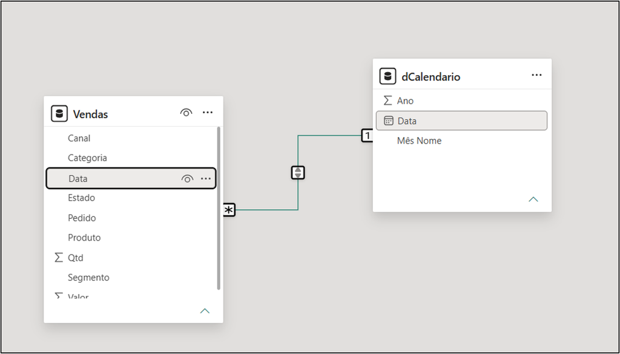Select the Qtd field in Vendas
Viewport: 620px width, 354px height.
point(131,258)
